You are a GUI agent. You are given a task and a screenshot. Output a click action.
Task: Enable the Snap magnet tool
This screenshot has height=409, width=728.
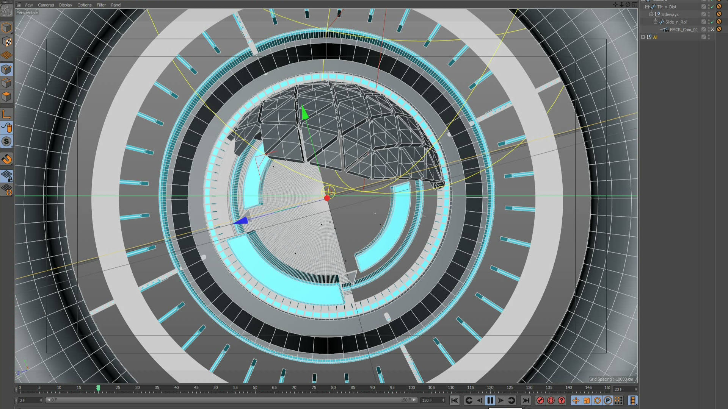coord(6,159)
